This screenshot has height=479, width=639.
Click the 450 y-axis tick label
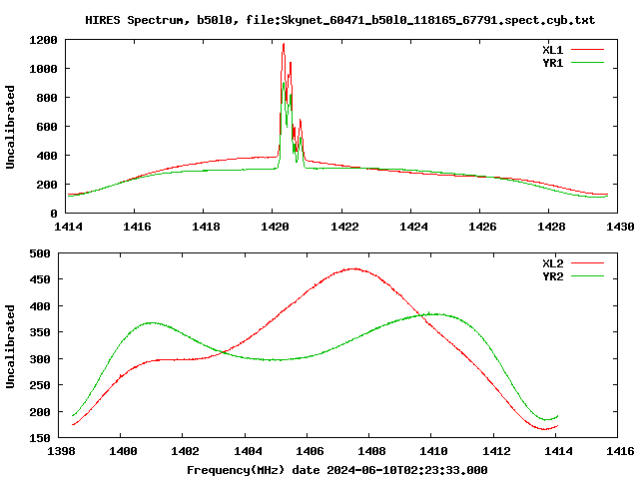[40, 279]
